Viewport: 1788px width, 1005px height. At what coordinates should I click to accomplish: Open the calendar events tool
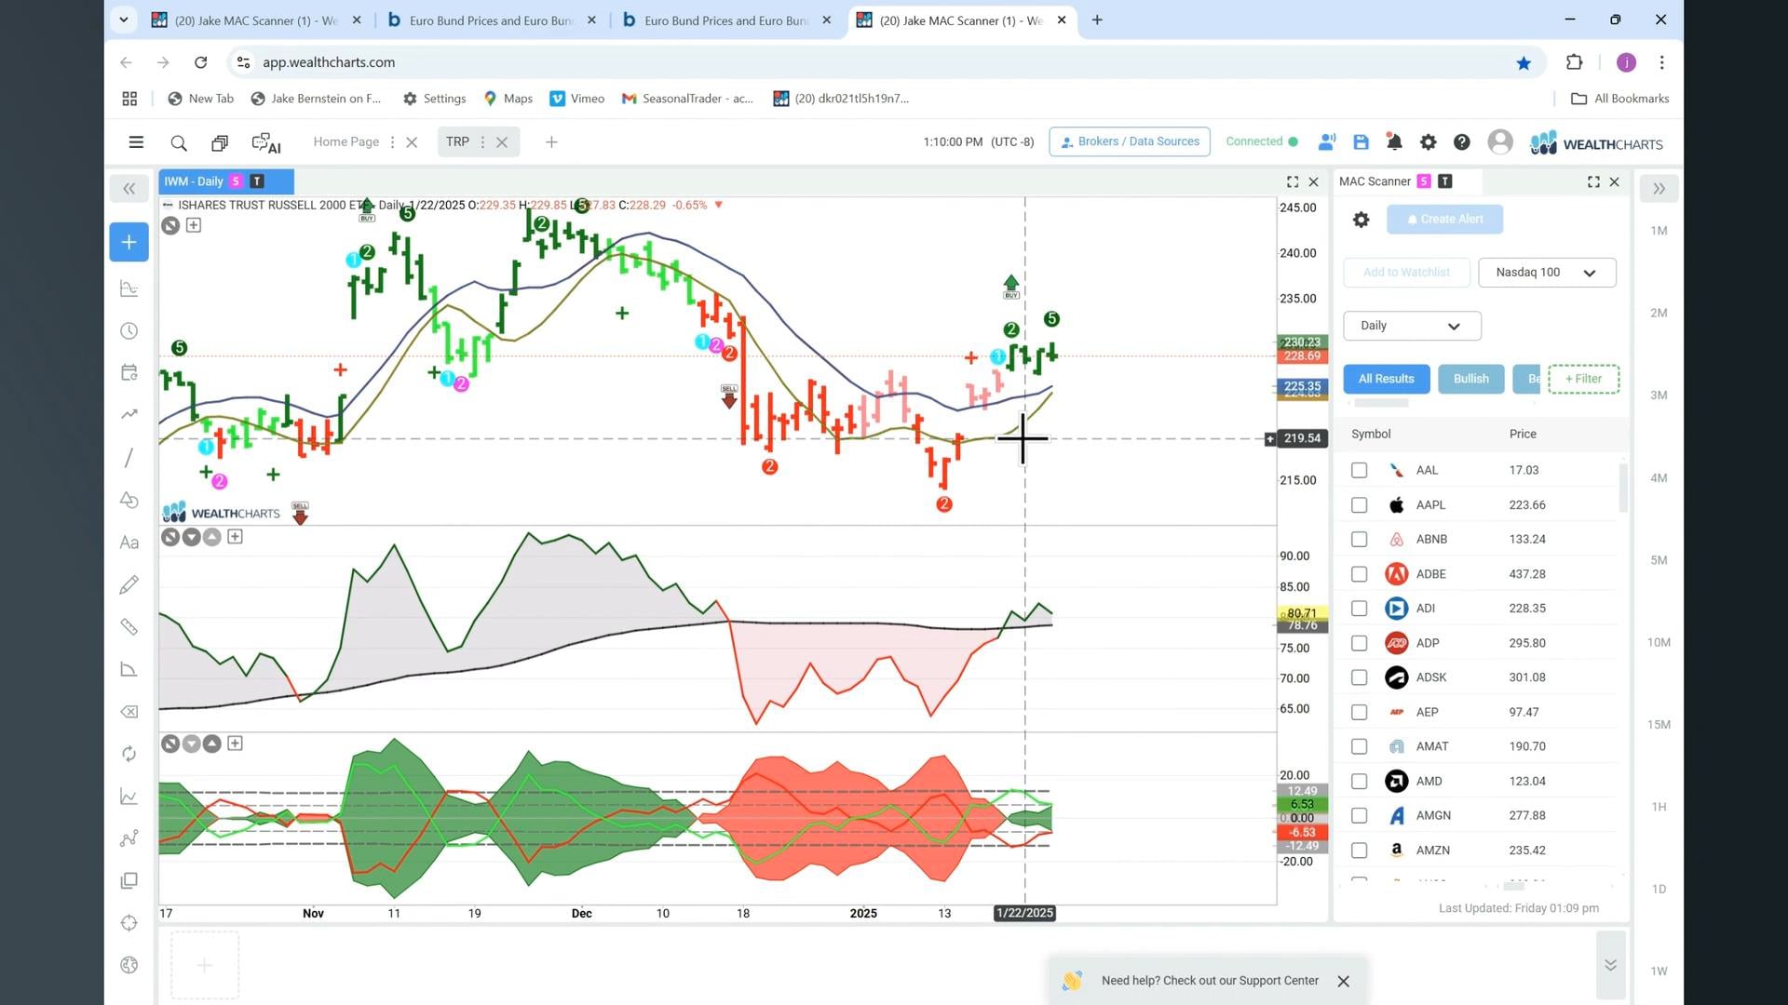129,372
